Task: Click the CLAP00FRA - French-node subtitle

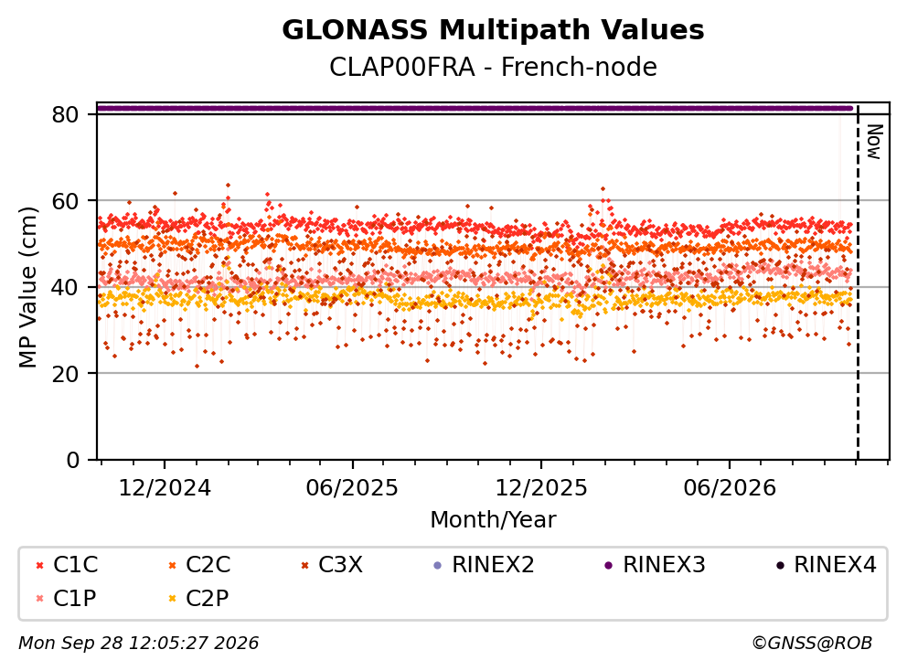Action: pyautogui.click(x=493, y=67)
